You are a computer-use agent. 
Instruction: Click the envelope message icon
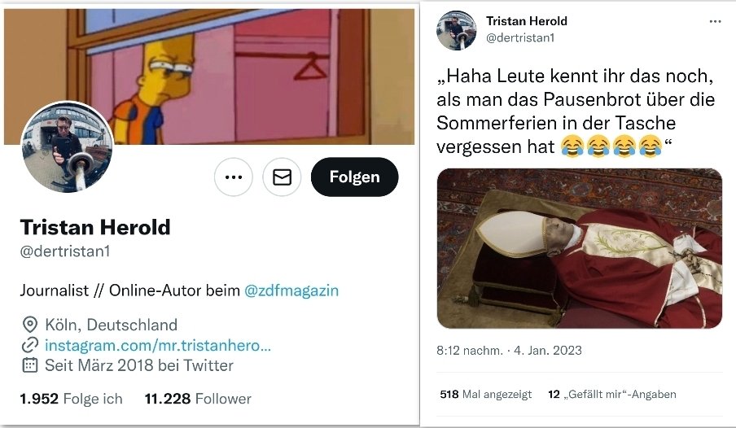click(x=282, y=177)
